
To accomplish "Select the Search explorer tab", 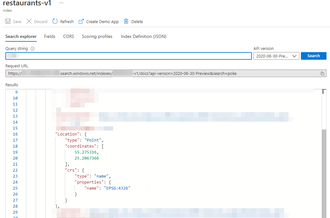I will pyautogui.click(x=21, y=36).
